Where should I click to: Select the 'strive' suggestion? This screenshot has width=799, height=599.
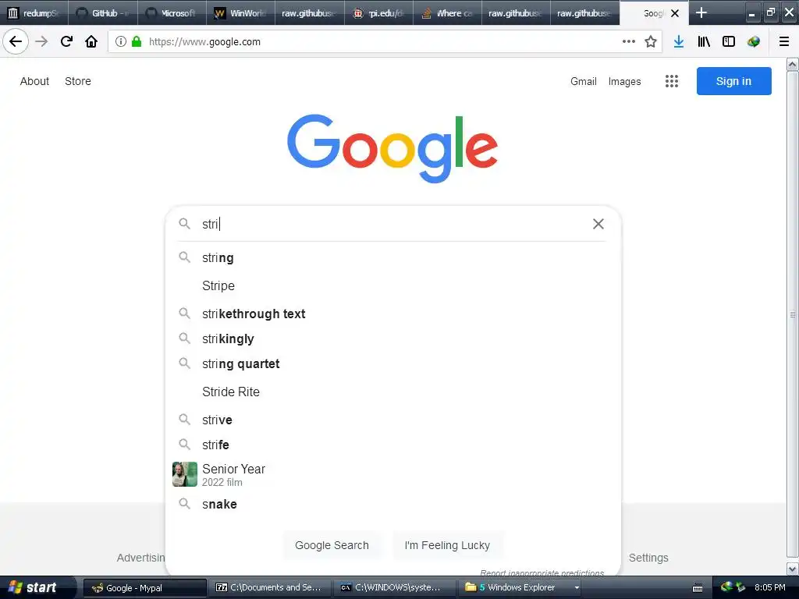tap(393, 420)
